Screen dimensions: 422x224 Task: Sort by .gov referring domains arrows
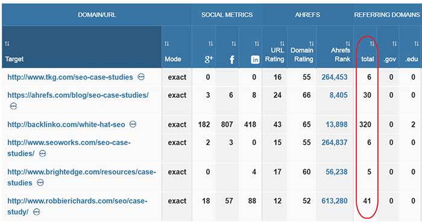coord(394,43)
